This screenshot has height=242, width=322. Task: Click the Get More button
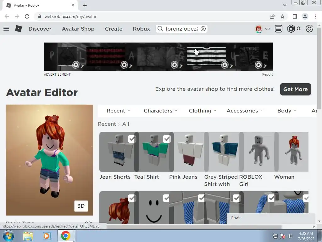296,89
